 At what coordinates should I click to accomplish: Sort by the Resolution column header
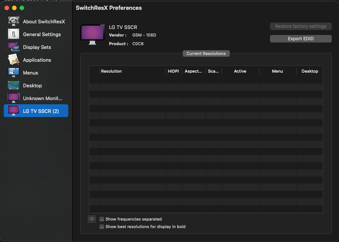132,71
